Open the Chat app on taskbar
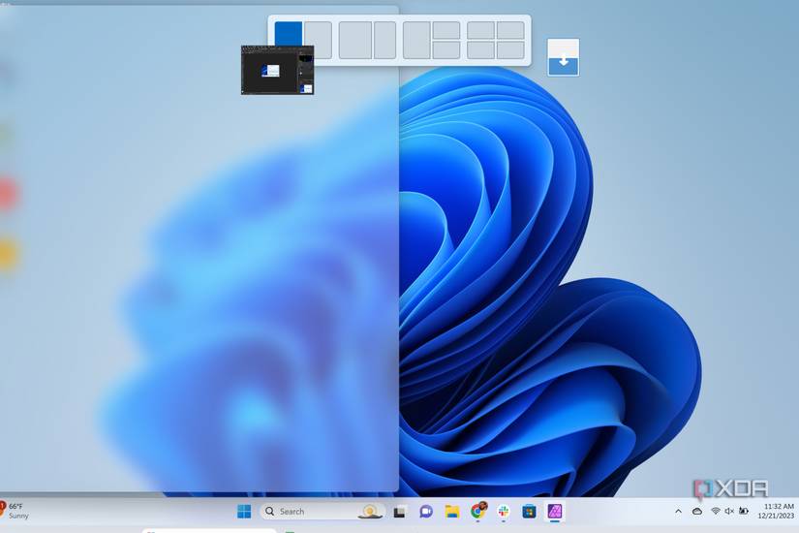799x533 pixels. click(x=426, y=511)
